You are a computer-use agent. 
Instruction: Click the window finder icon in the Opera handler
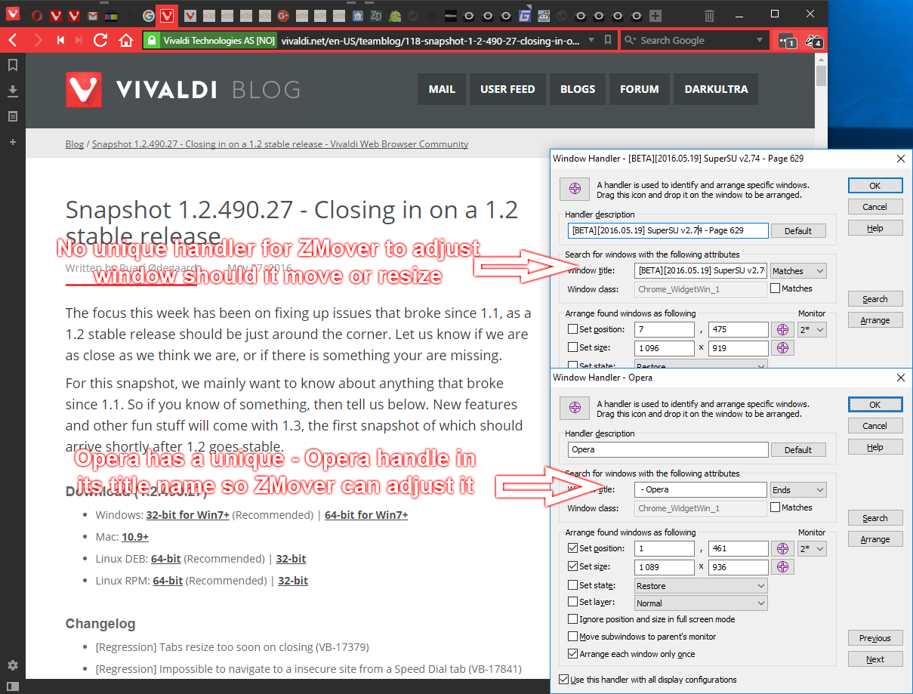pos(575,408)
